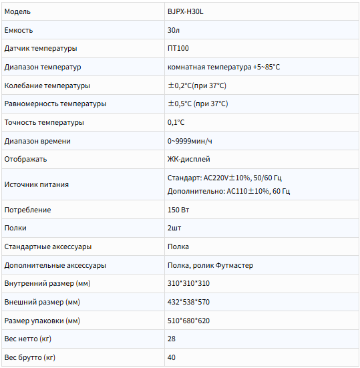This screenshot has height=368, width=360.
Task: Click the Полка, ролик Футмастер value
Action: pyautogui.click(x=210, y=265)
